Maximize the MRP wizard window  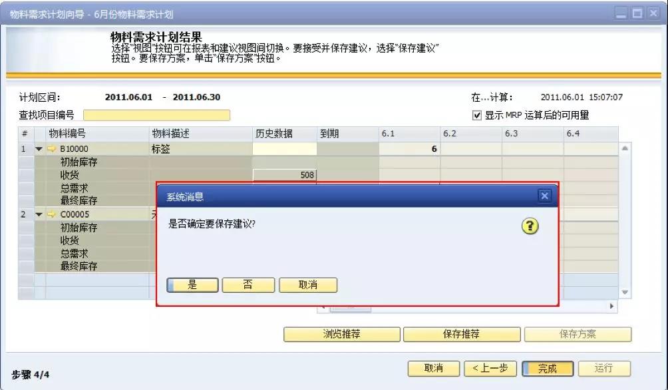(x=636, y=13)
